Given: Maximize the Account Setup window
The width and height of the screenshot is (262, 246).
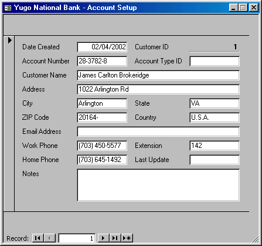Looking at the screenshot, I should click(243, 8).
